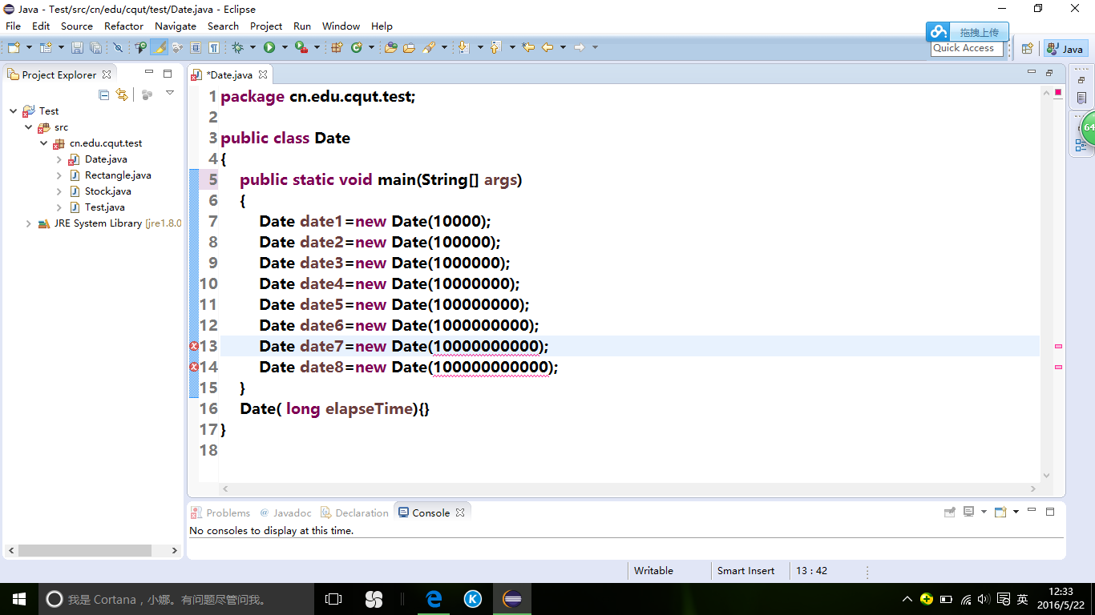Image resolution: width=1095 pixels, height=615 pixels.
Task: Open the New file dropdown arrow
Action: click(x=29, y=47)
